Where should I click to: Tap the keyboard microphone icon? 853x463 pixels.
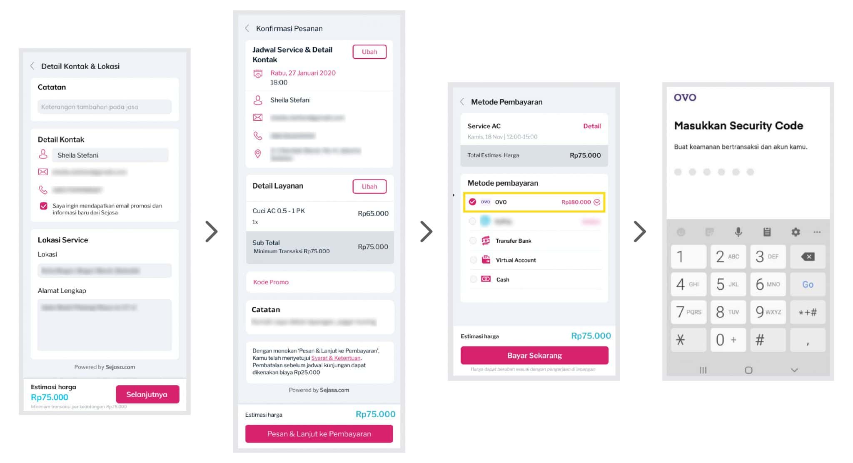pyautogui.click(x=738, y=232)
